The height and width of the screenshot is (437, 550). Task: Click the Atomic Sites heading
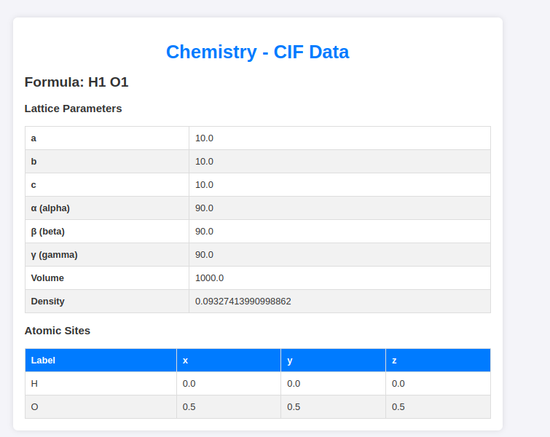[x=58, y=331]
